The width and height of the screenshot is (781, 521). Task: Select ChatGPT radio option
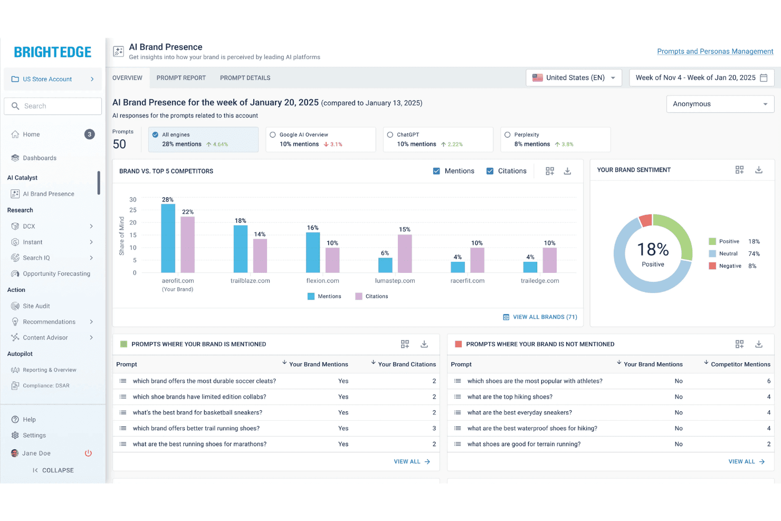pos(390,135)
